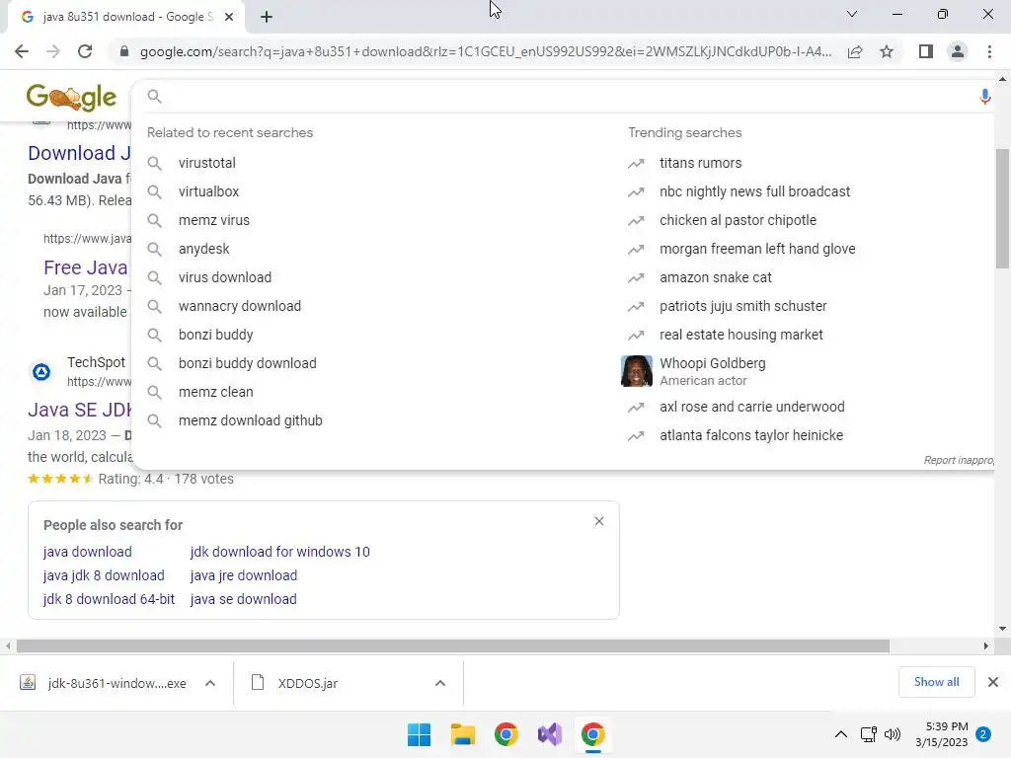Select the bonzi buddy download suggestion
Viewport: 1011px width, 758px height.
pos(248,363)
